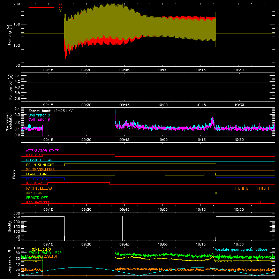Click the Absolute geomagnetic latitude label
Image resolution: width=279 pixels, height=279 pixels.
tap(241, 249)
